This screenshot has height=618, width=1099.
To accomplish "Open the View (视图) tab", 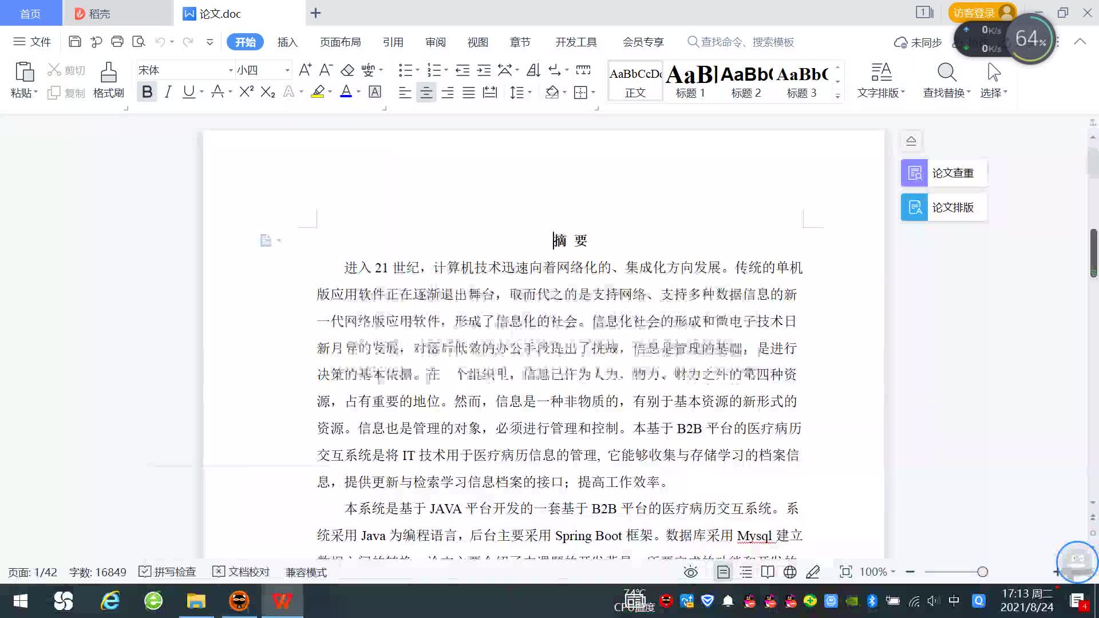I will [x=478, y=42].
